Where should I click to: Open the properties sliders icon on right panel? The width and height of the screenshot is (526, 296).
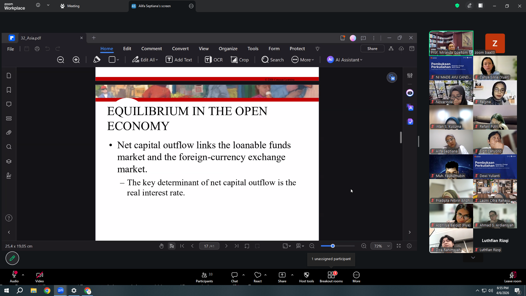[410, 76]
